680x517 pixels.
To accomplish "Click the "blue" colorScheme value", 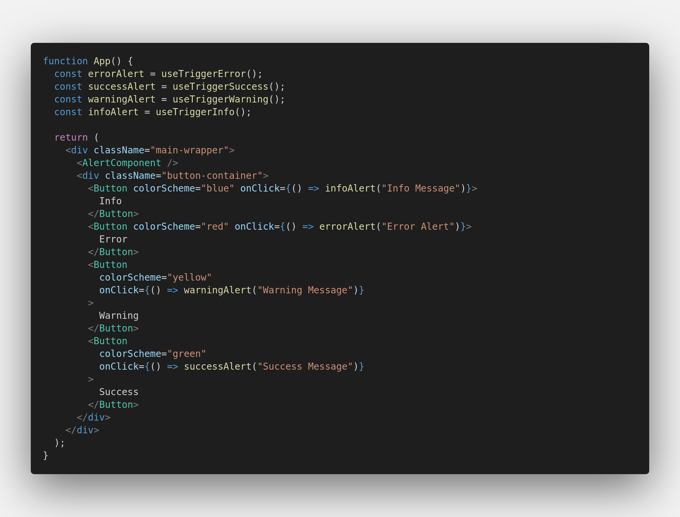I will click(x=218, y=189).
